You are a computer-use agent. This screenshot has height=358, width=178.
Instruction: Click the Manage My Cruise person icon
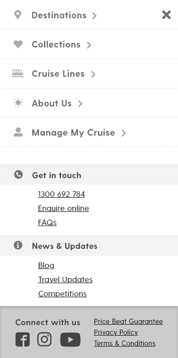click(18, 132)
